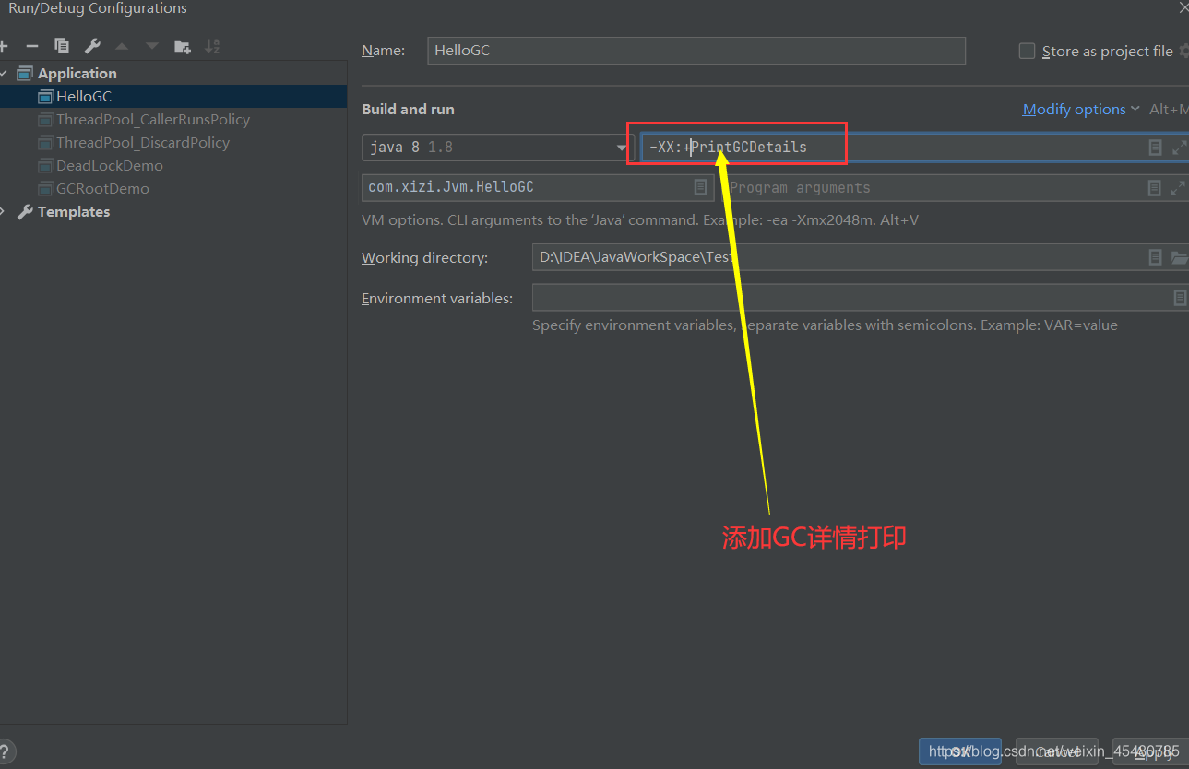The image size is (1189, 769).
Task: Open the java 8 JRE dropdown
Action: 497,148
